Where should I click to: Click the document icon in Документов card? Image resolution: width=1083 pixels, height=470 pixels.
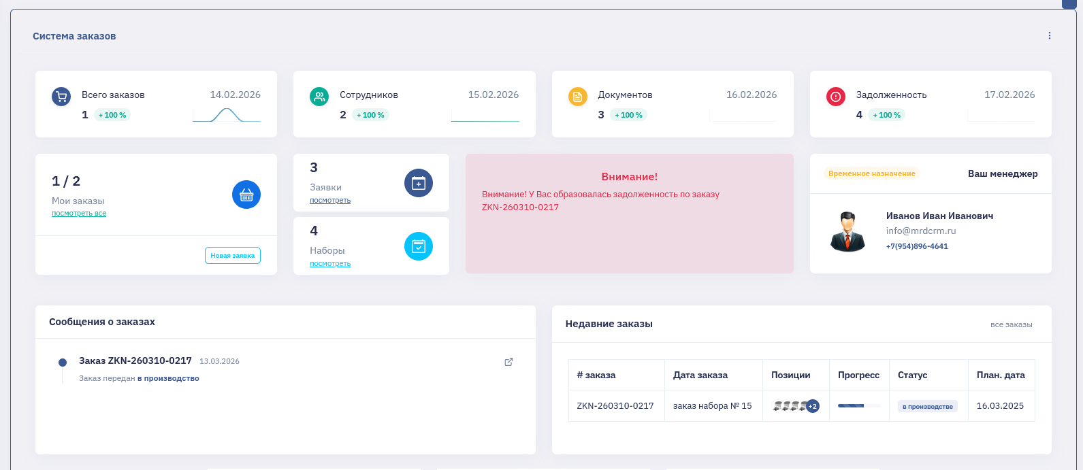pos(577,97)
